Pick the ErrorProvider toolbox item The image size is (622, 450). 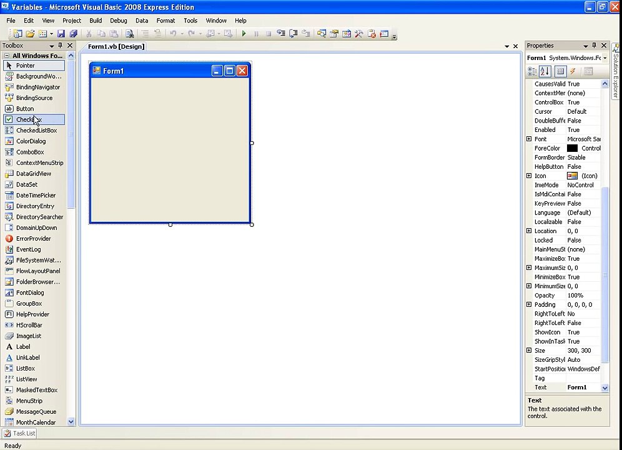point(34,238)
